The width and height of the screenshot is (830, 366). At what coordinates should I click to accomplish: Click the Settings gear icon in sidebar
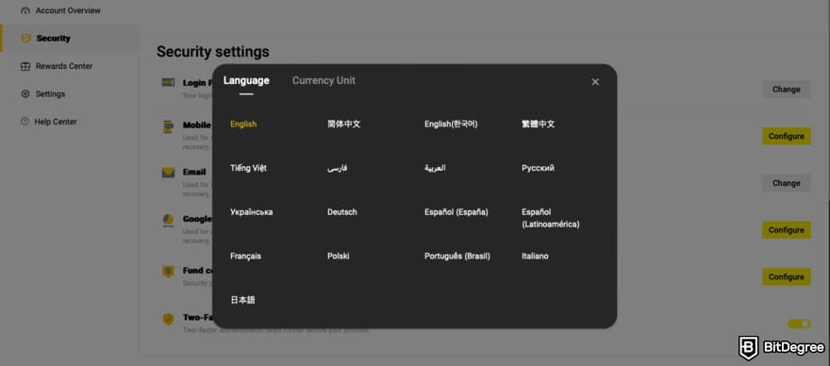click(25, 93)
